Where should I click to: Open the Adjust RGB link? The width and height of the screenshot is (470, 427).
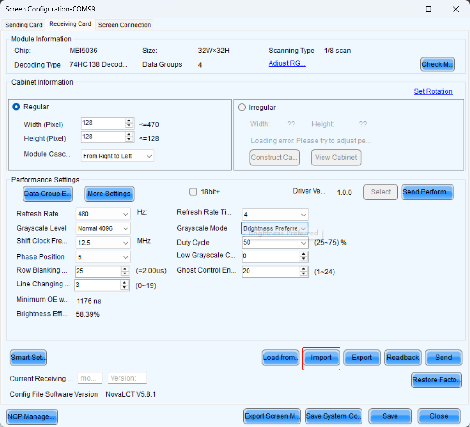287,63
